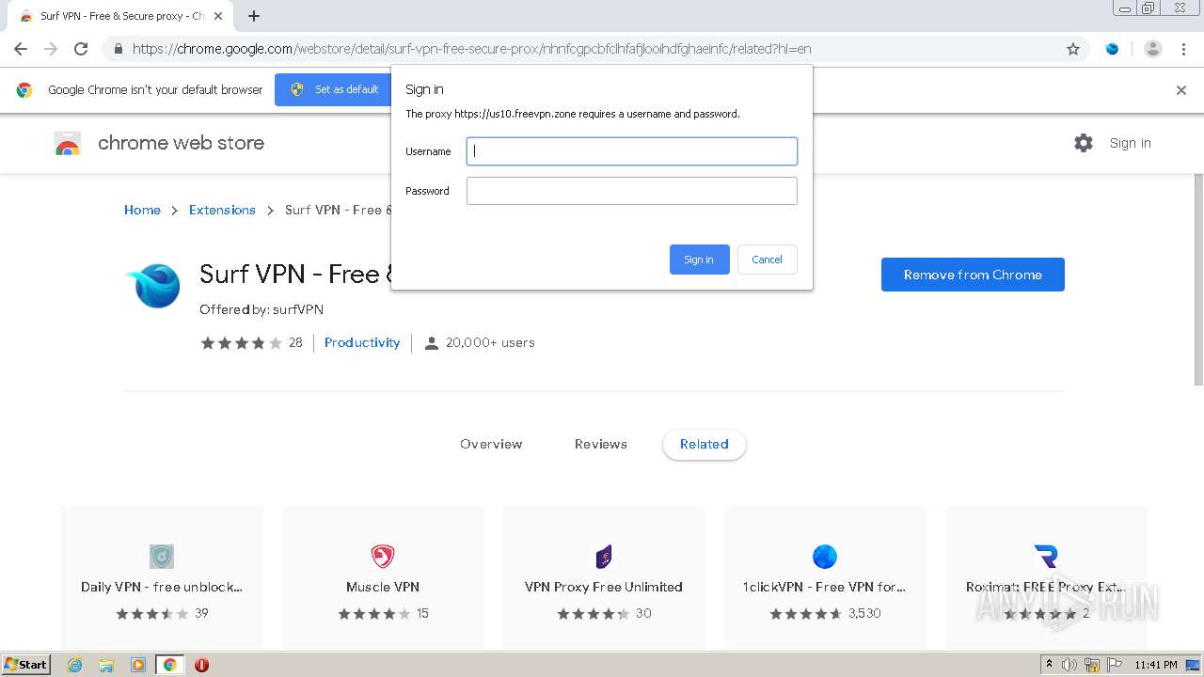
Task: Open Chrome's three-dot menu
Action: 1183,49
